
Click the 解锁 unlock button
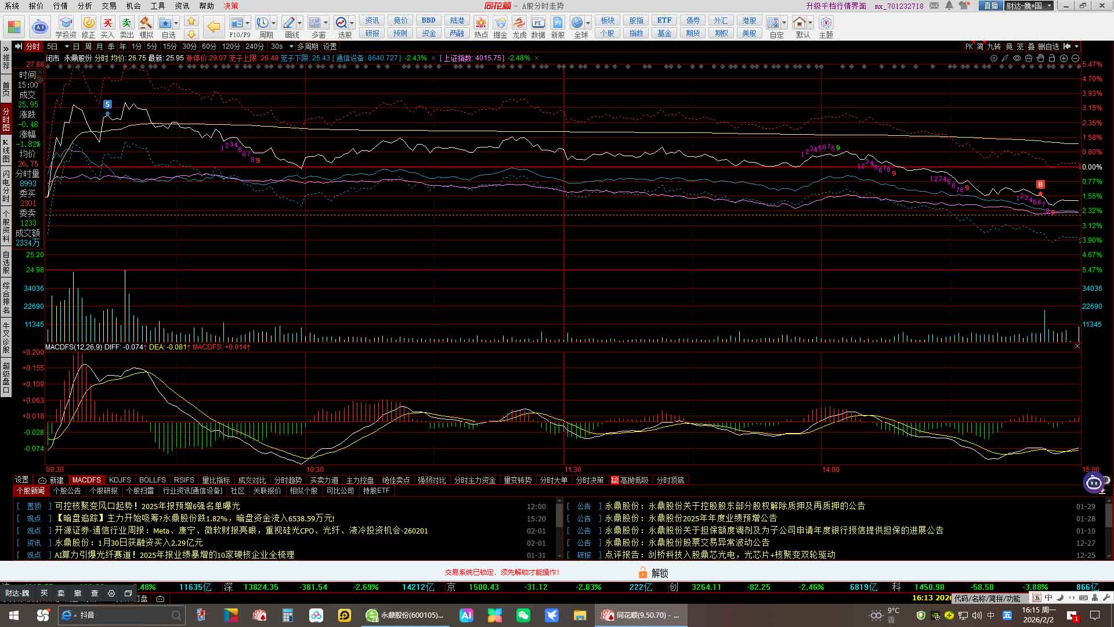pyautogui.click(x=654, y=573)
